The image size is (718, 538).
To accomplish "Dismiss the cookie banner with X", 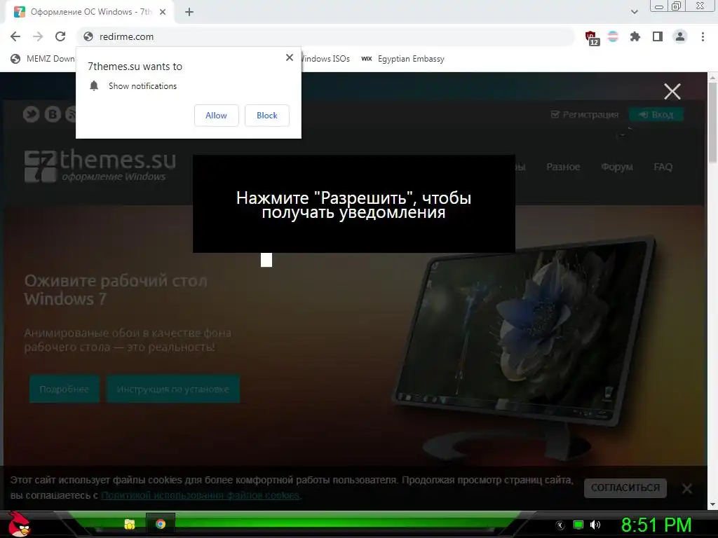I will [x=687, y=488].
